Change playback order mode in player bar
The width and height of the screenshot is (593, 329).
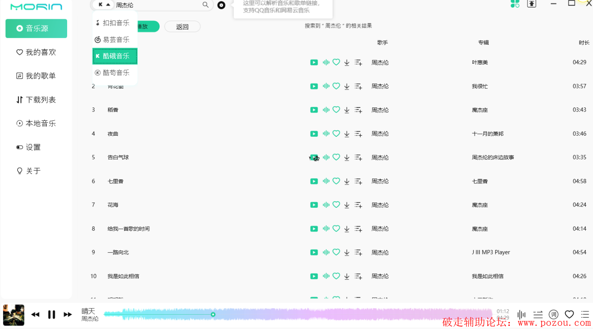pos(538,315)
